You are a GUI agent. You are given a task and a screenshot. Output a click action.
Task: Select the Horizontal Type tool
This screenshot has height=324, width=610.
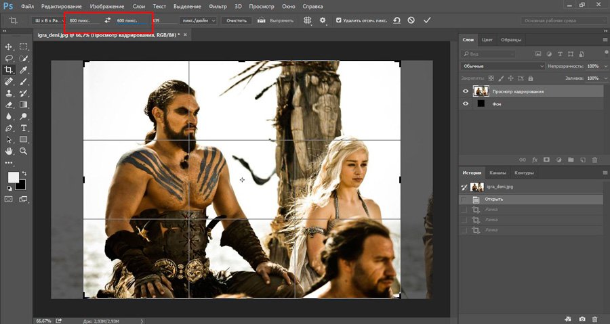coord(24,128)
